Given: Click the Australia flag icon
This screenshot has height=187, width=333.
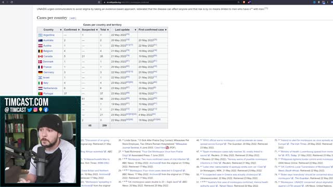Looking at the screenshot, I should (x=41, y=41).
